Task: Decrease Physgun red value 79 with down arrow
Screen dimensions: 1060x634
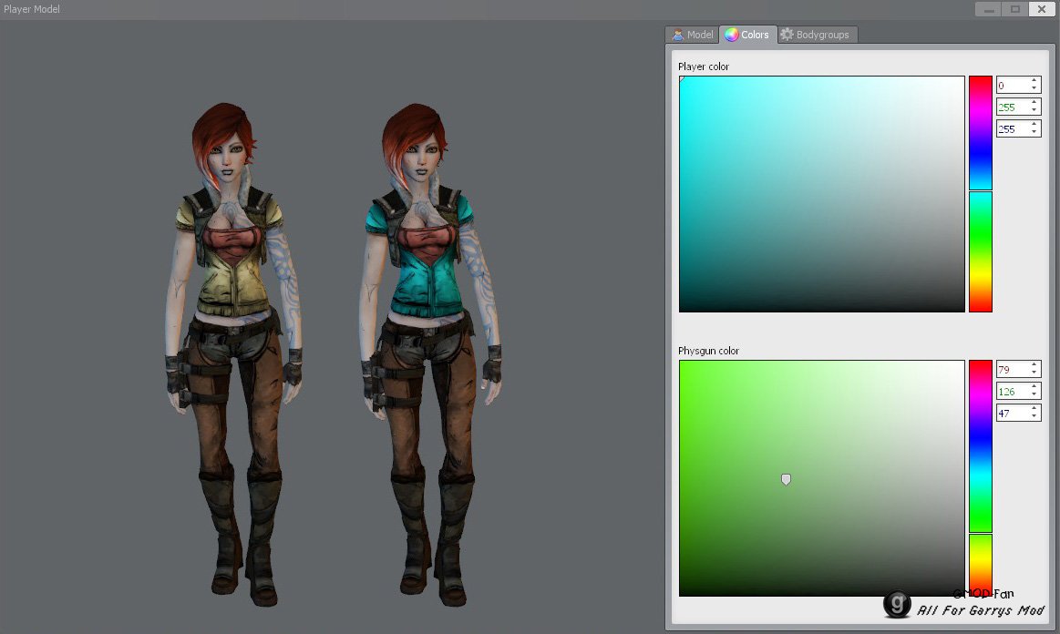Action: click(x=1034, y=373)
